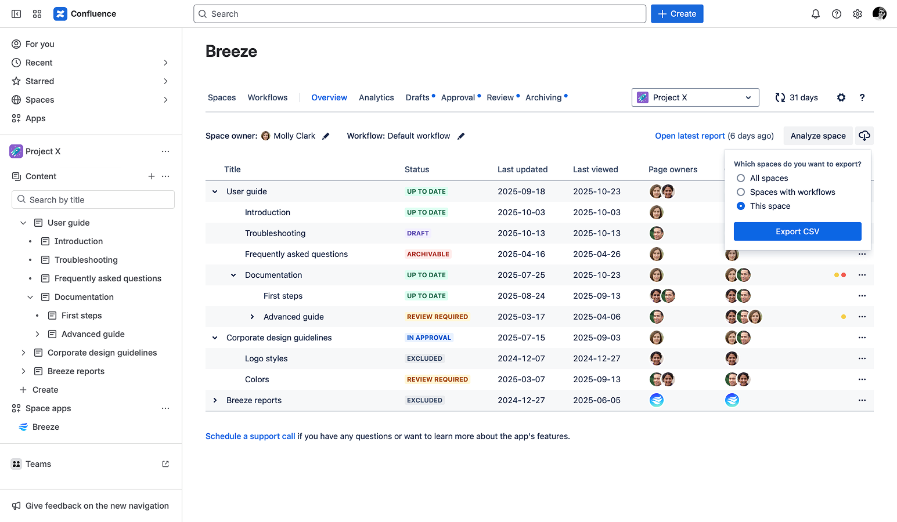
Task: Click the cloud export icon beside Analyze space
Action: click(x=864, y=135)
